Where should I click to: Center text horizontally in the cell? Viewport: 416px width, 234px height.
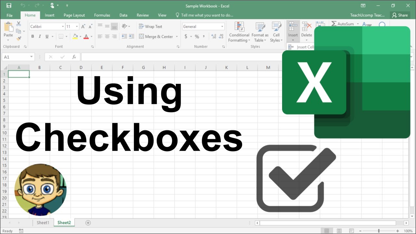[107, 36]
